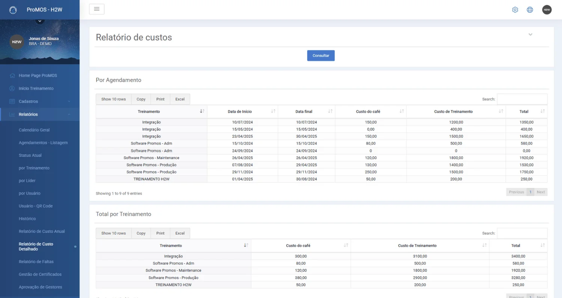The width and height of the screenshot is (562, 298).
Task: Sort first table by Custo do café
Action: pyautogui.click(x=371, y=112)
